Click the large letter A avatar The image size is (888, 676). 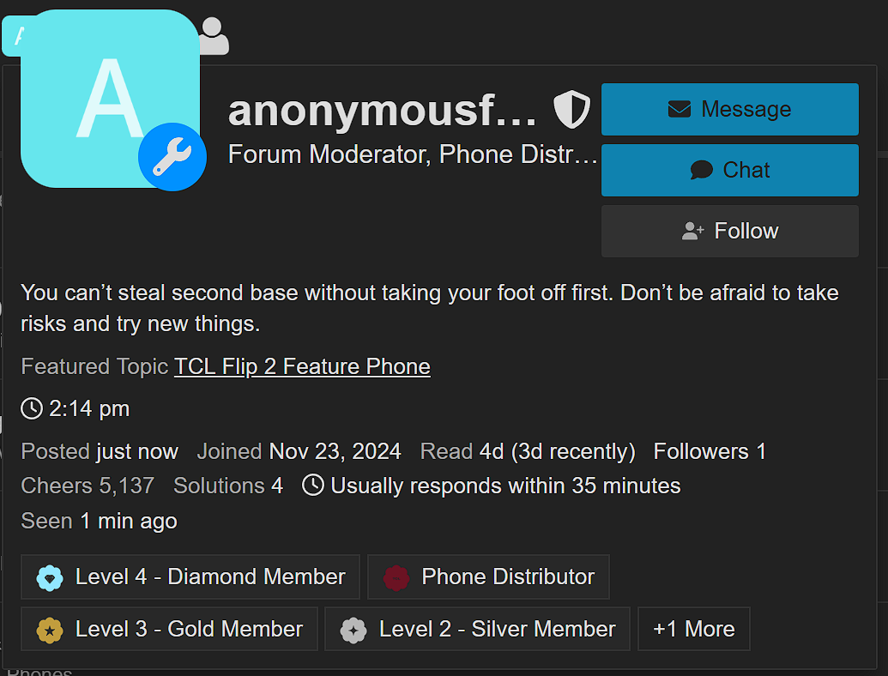click(x=110, y=99)
